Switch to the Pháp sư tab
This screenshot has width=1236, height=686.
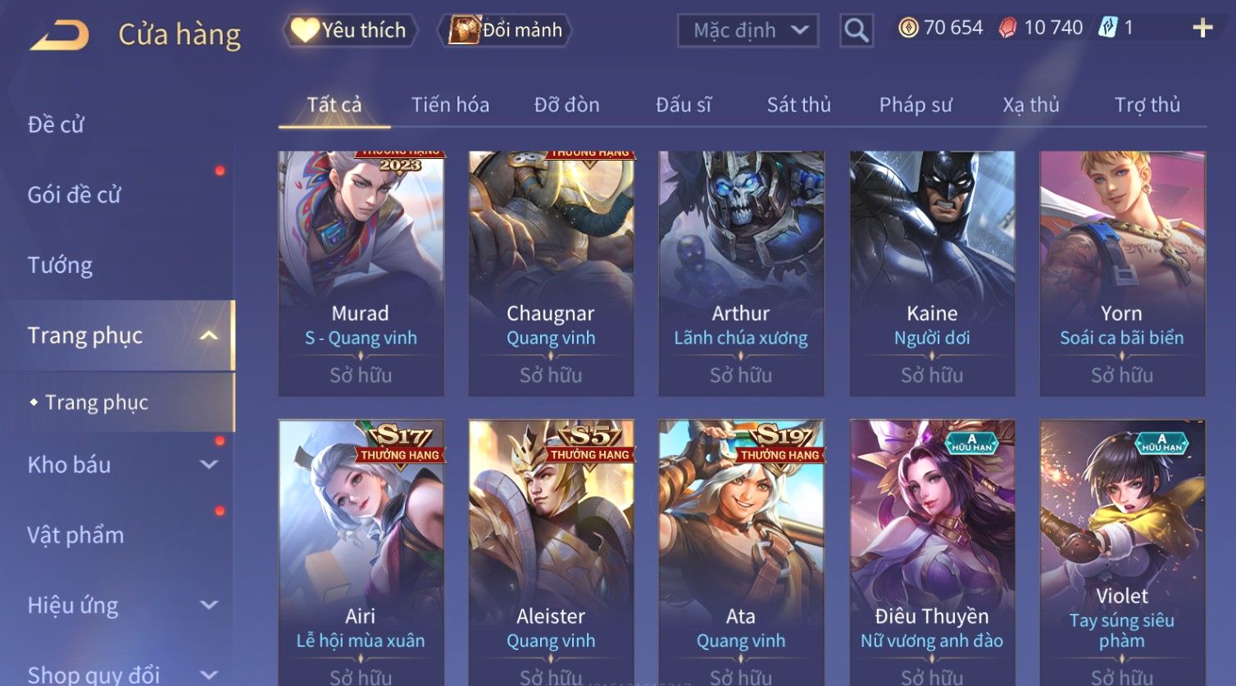pos(916,105)
